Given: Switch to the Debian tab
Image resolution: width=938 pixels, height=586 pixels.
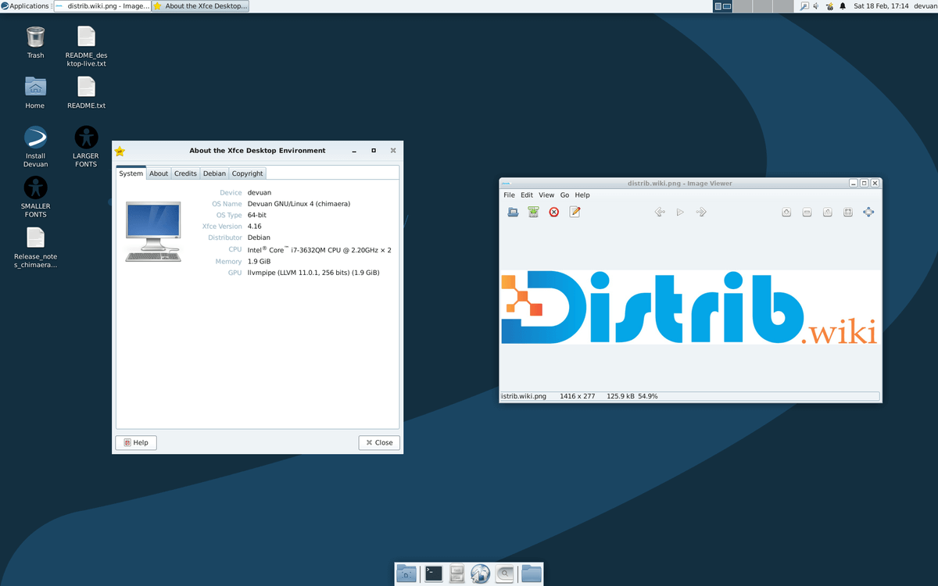Looking at the screenshot, I should pos(214,173).
